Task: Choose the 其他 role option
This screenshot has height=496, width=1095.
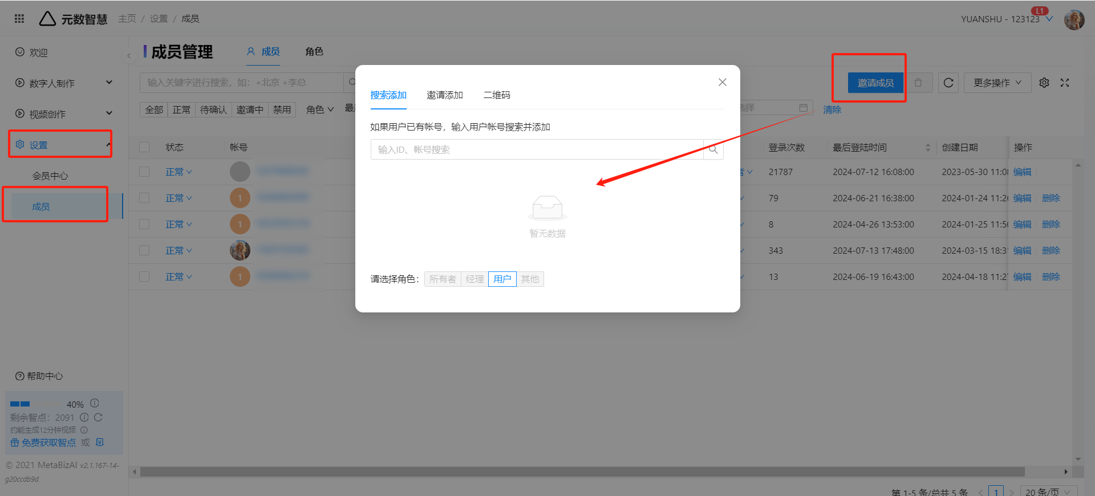Action: pyautogui.click(x=530, y=279)
